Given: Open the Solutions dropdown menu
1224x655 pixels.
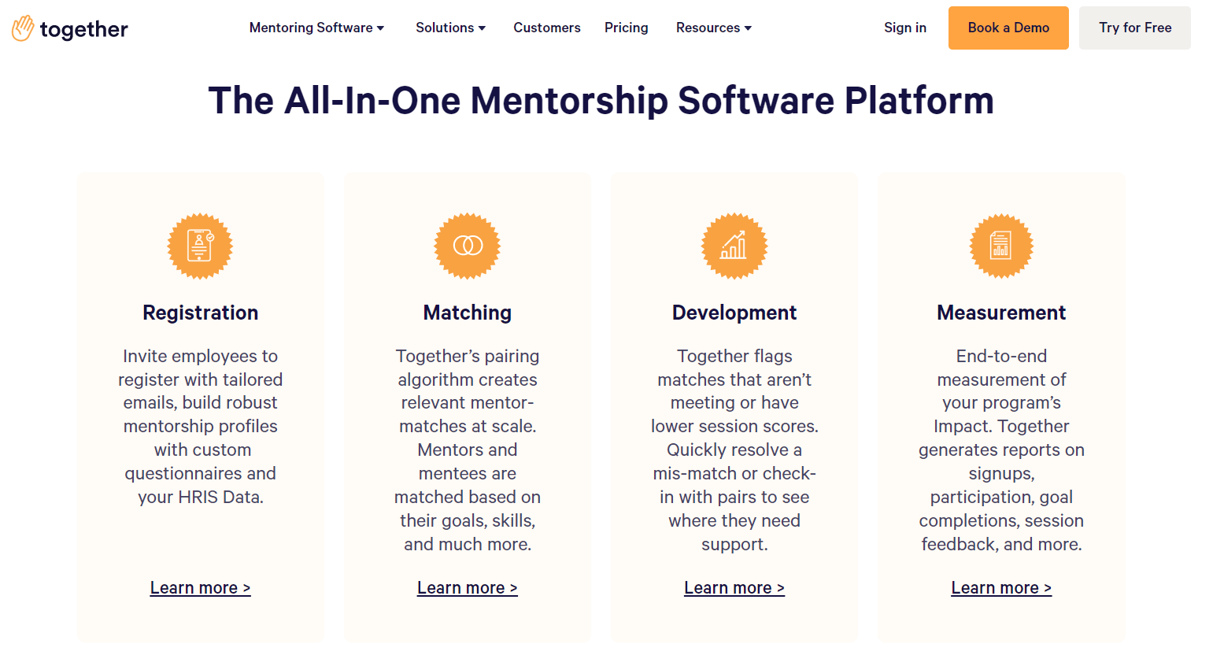Looking at the screenshot, I should 450,28.
